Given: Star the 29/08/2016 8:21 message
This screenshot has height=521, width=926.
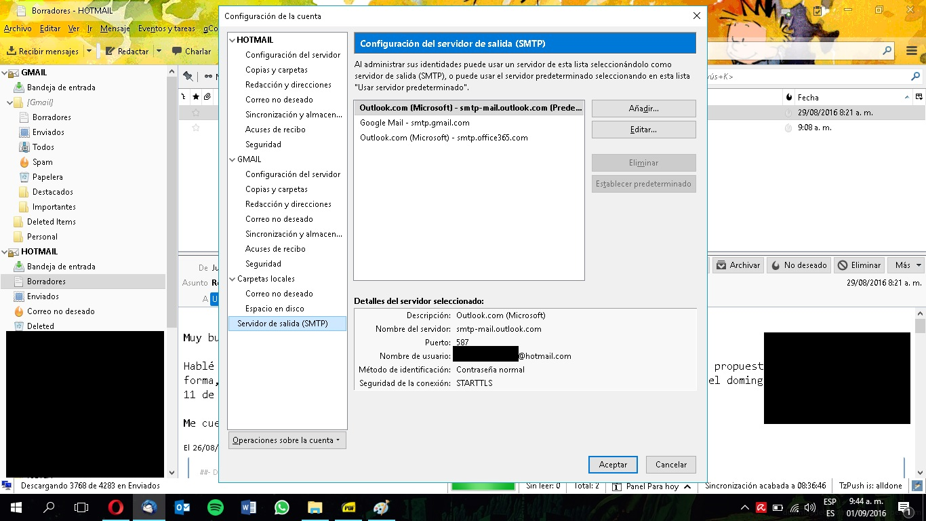Looking at the screenshot, I should [x=196, y=113].
